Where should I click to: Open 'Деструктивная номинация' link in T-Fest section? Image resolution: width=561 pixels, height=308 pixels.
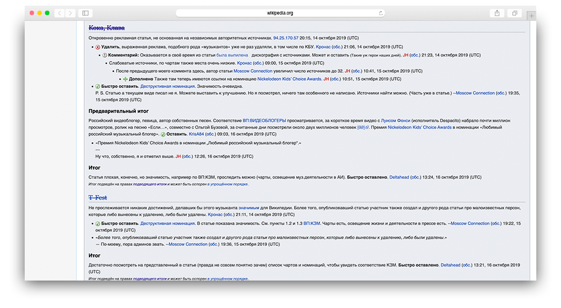coord(167,223)
